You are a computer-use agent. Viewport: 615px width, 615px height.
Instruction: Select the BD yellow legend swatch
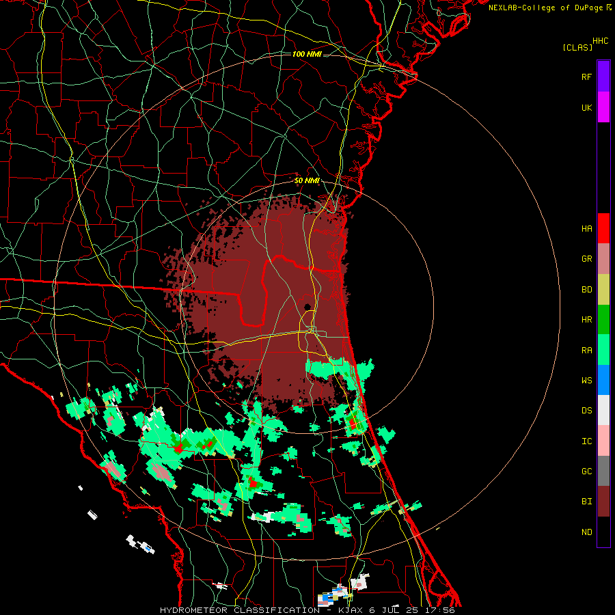[x=603, y=289]
